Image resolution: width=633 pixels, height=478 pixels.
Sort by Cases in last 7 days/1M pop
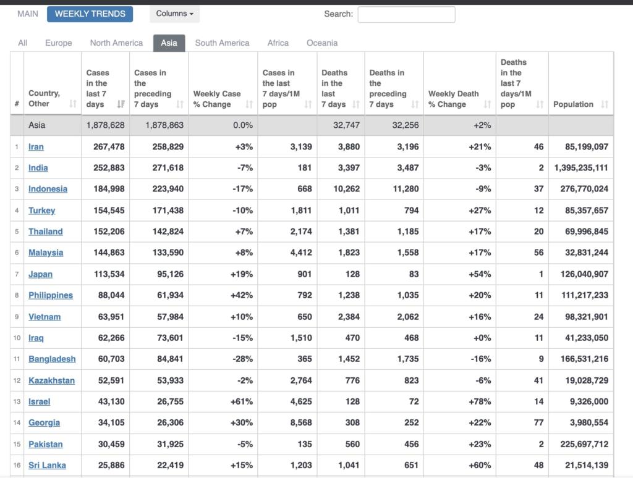[x=308, y=104]
